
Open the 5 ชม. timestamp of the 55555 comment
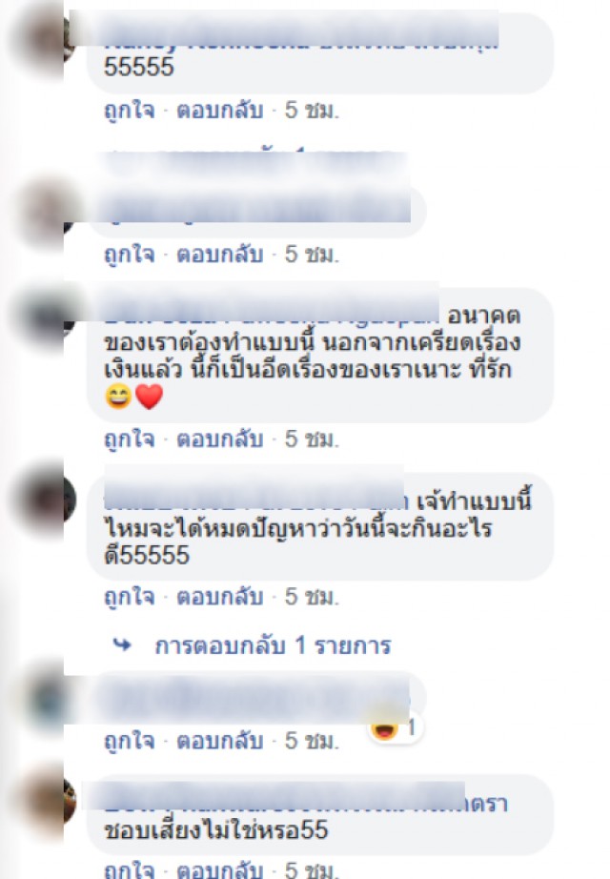[x=312, y=110]
